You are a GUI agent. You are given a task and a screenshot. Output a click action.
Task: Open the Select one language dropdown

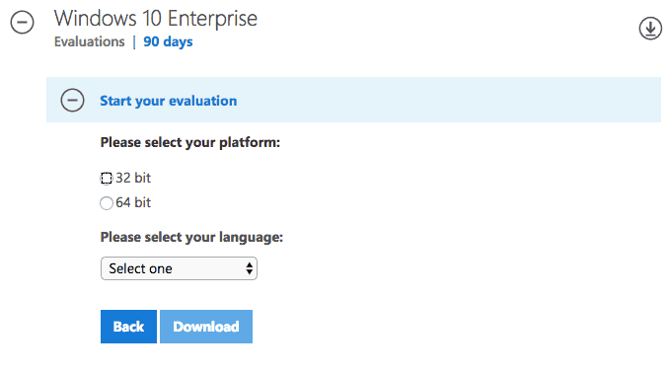[x=179, y=268]
